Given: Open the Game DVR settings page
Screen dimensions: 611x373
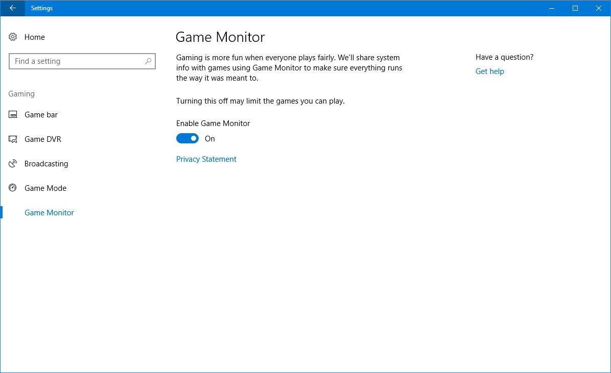Looking at the screenshot, I should (x=42, y=139).
